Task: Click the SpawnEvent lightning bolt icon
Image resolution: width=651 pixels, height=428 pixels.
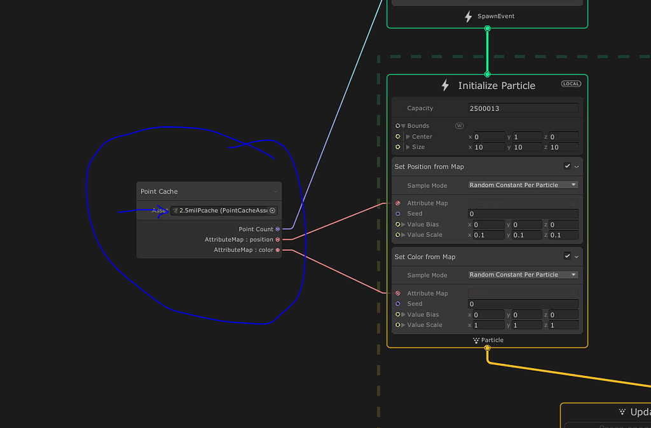Action: (469, 16)
